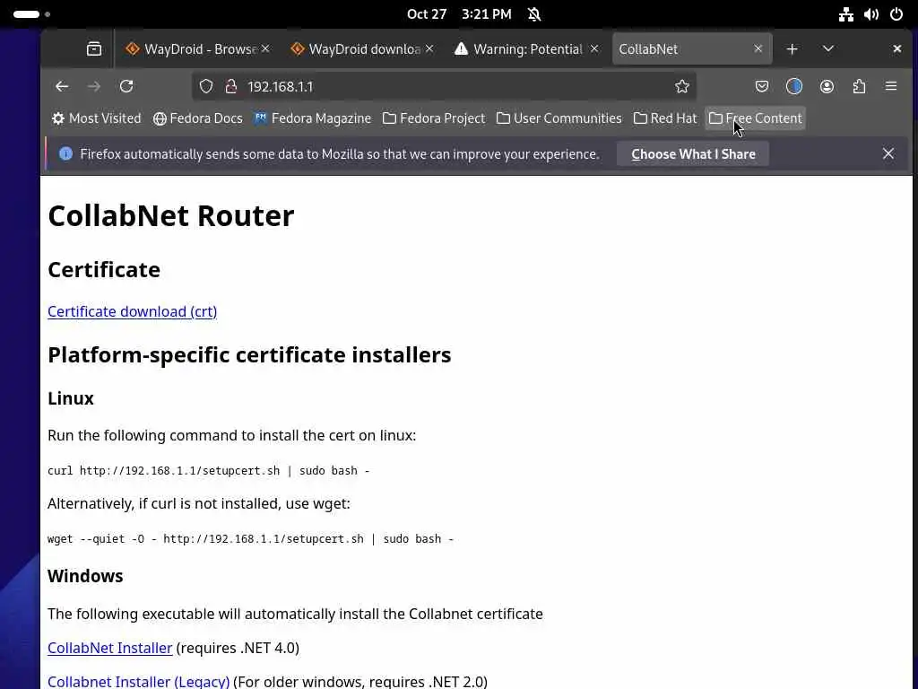The width and height of the screenshot is (918, 689).
Task: Close the WayDroid download tab
Action: pyautogui.click(x=429, y=48)
